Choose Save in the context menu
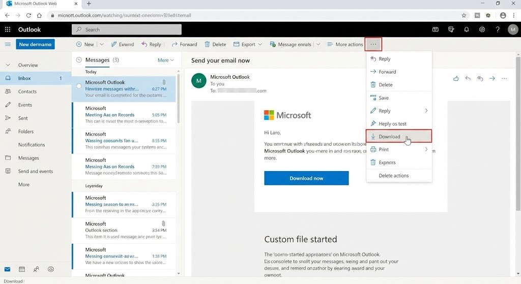 (x=399, y=98)
